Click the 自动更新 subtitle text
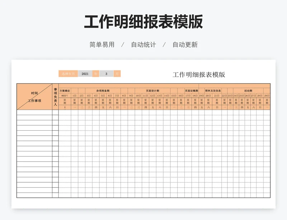This screenshot has height=220, width=287. point(185,45)
